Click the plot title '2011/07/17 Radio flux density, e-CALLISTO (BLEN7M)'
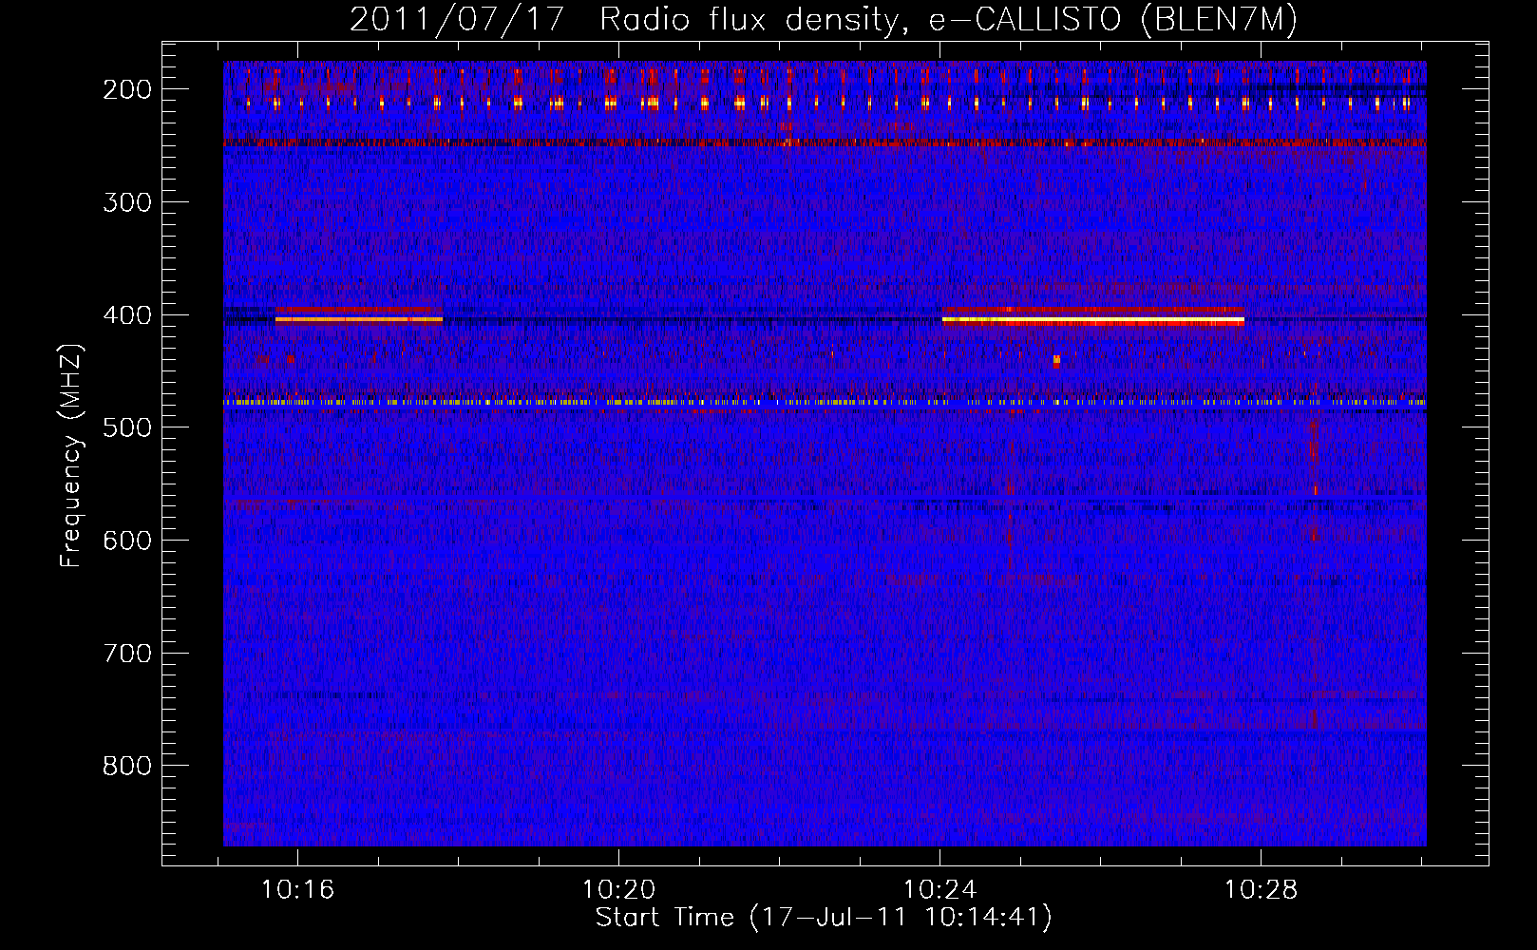This screenshot has height=950, width=1537. (x=823, y=20)
